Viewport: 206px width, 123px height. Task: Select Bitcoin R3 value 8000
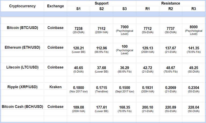pos(194,27)
